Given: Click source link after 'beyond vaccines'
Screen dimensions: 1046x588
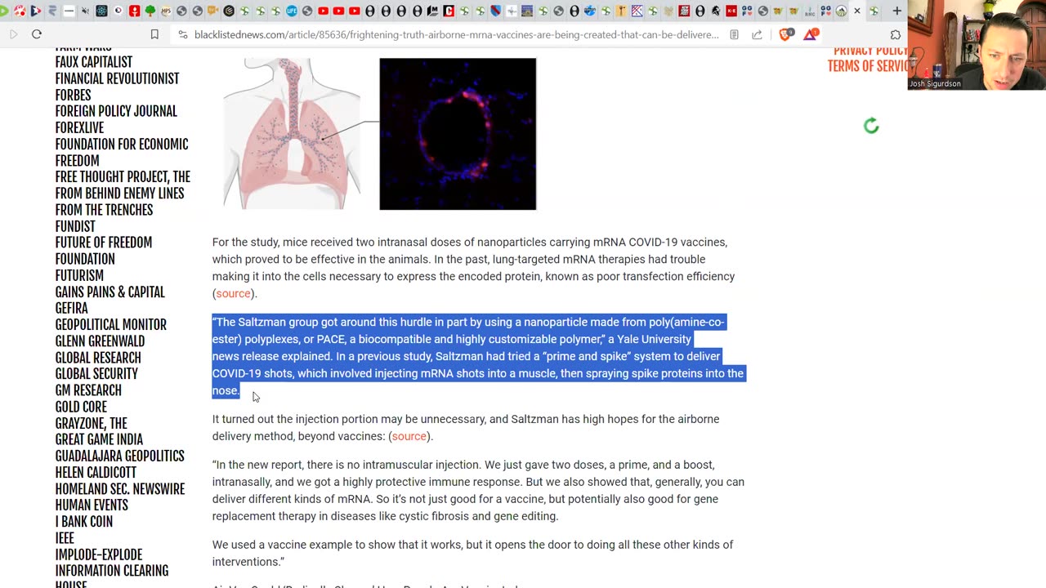Looking at the screenshot, I should 409,436.
